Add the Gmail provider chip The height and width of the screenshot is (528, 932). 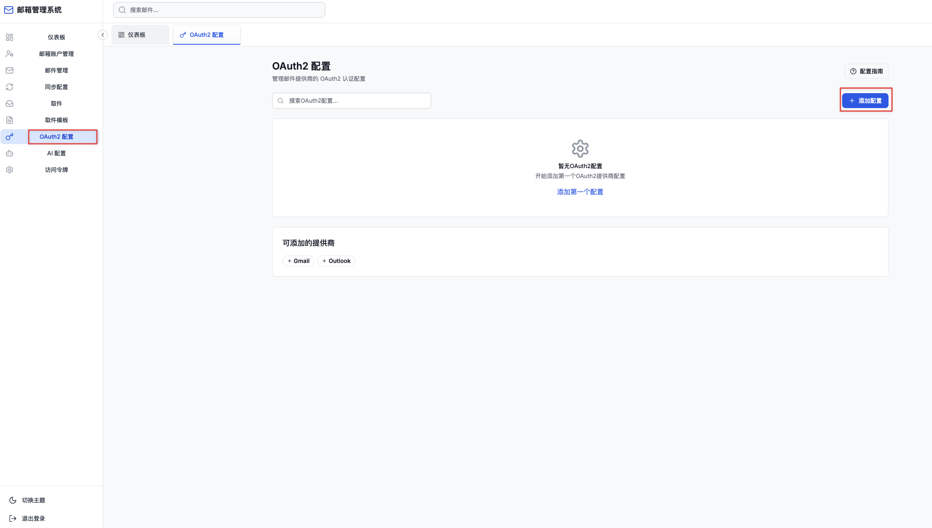click(x=298, y=261)
